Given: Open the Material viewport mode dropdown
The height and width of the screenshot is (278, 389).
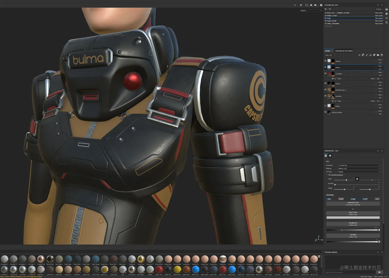Looking at the screenshot, I should 311,11.
